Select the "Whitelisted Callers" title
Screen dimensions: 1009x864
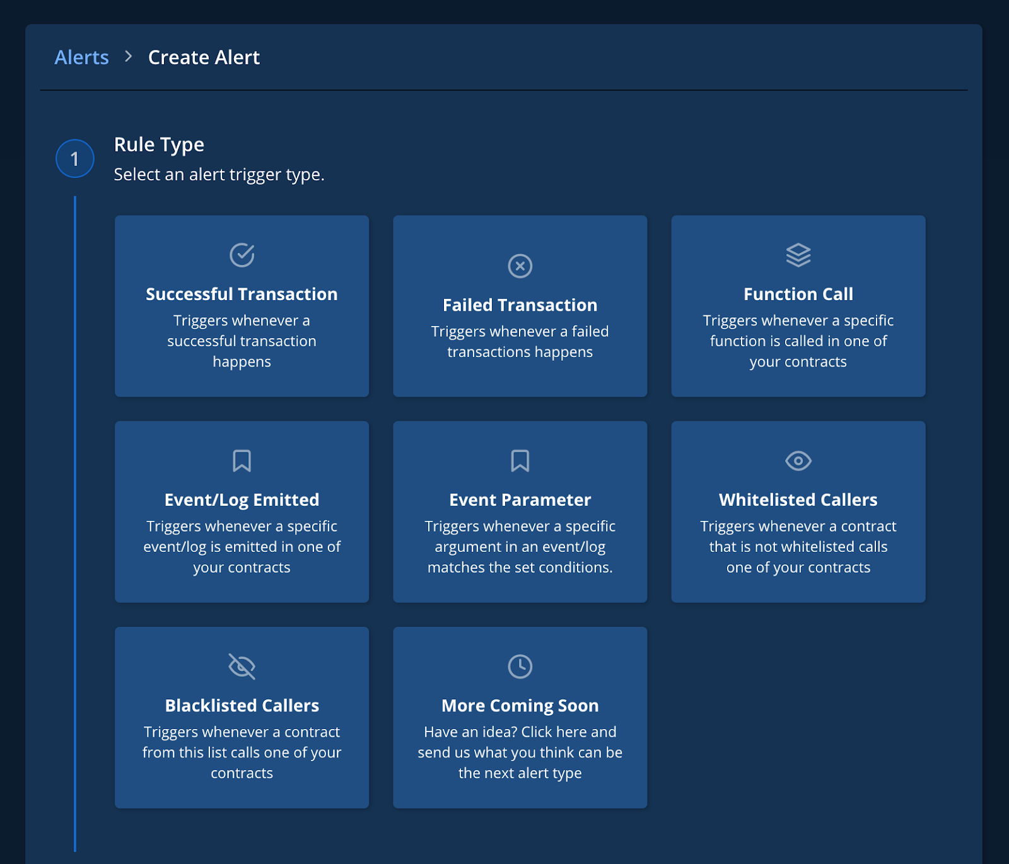click(798, 499)
